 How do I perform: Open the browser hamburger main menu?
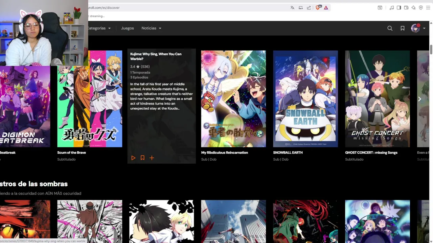point(429,8)
